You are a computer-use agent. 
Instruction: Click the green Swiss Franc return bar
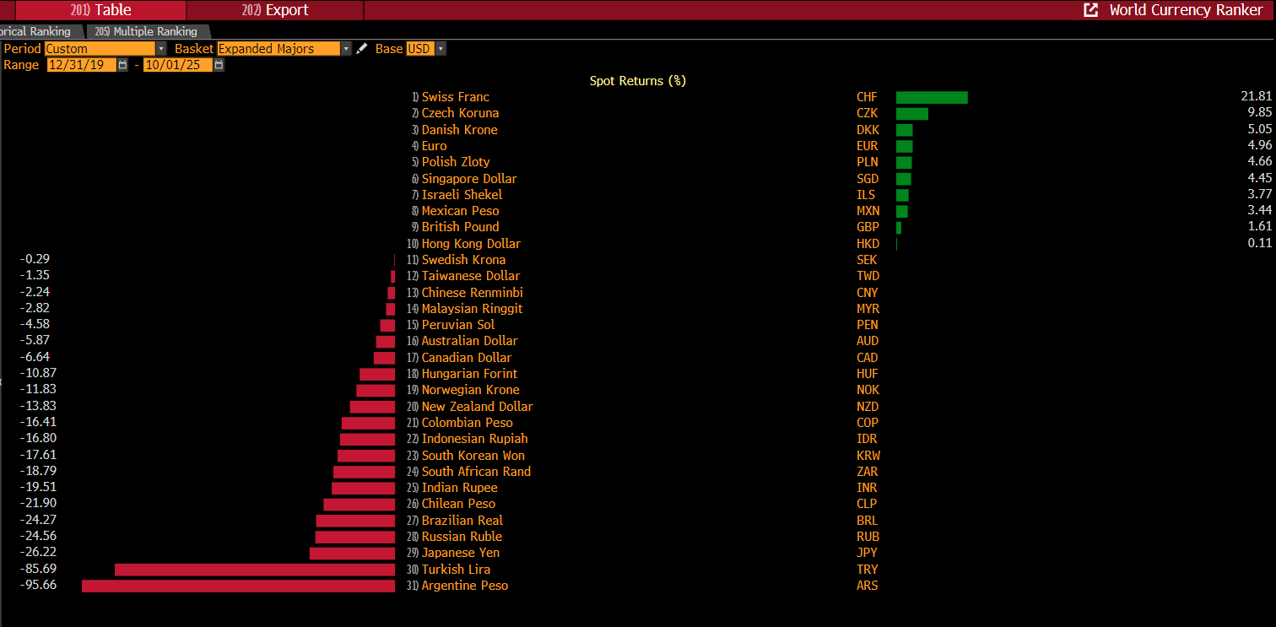(x=931, y=97)
